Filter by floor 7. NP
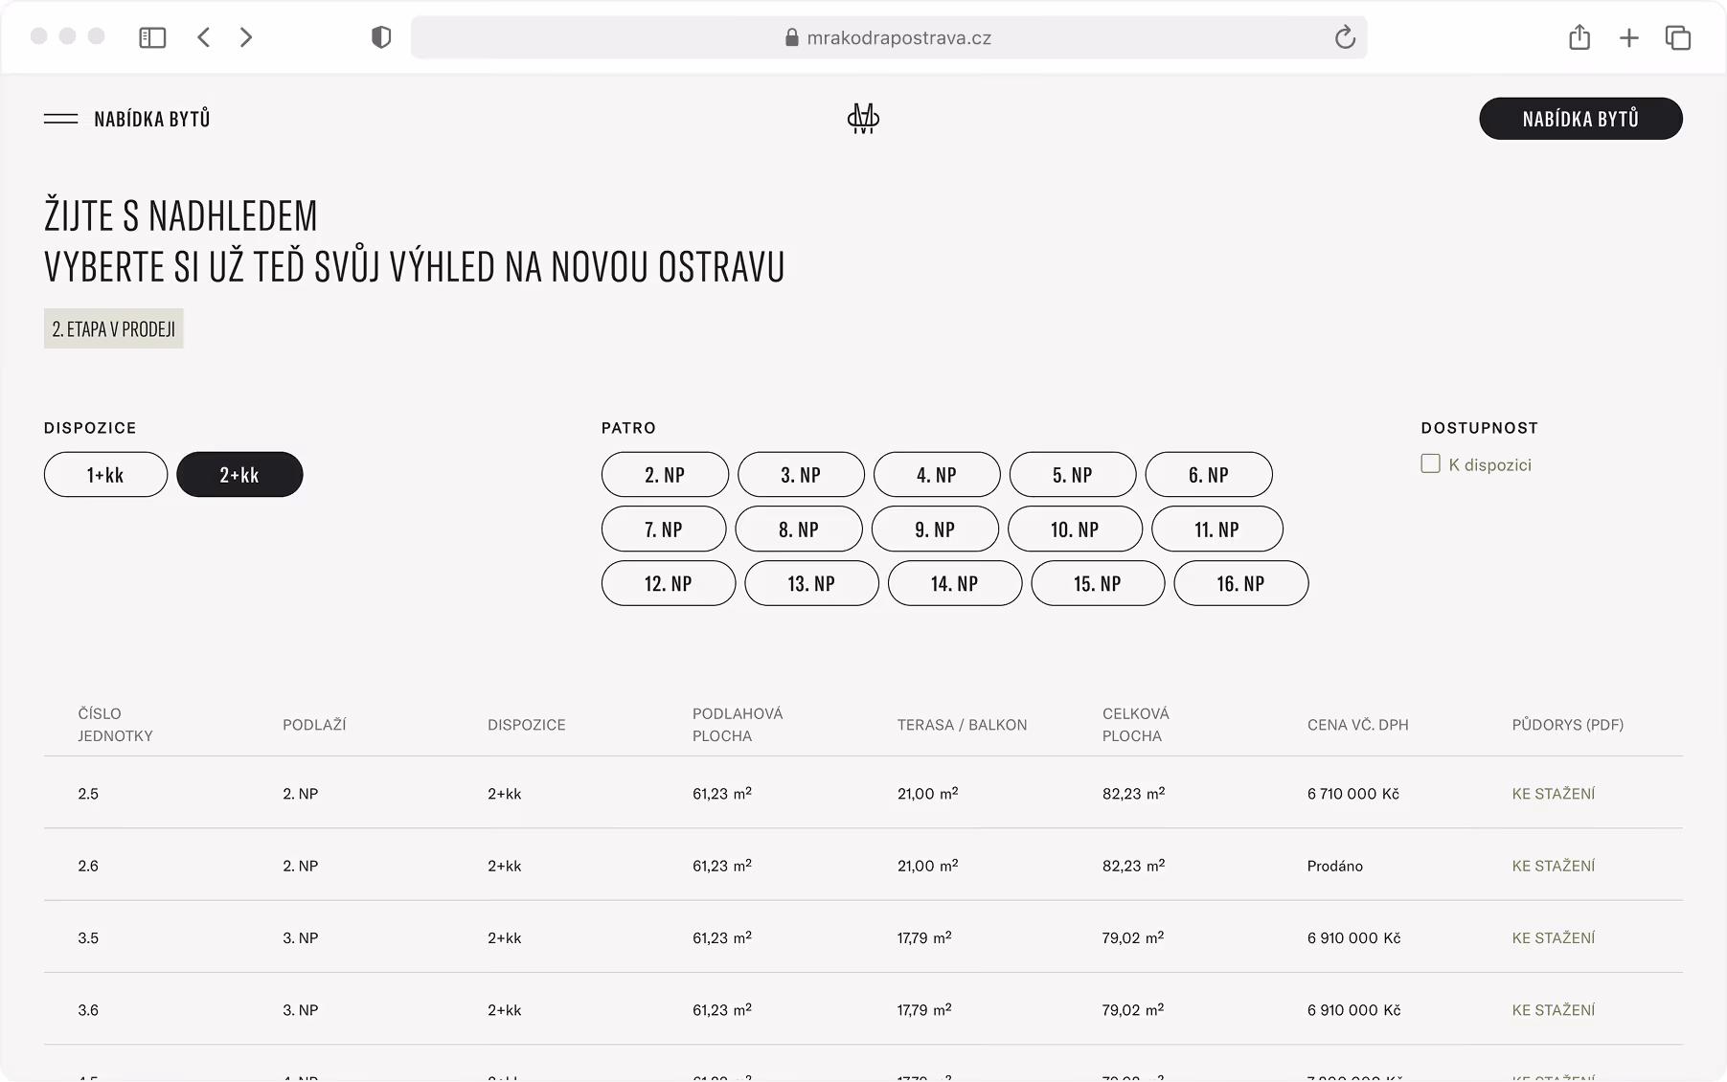Screen dimensions: 1727x1082 pyautogui.click(x=664, y=529)
